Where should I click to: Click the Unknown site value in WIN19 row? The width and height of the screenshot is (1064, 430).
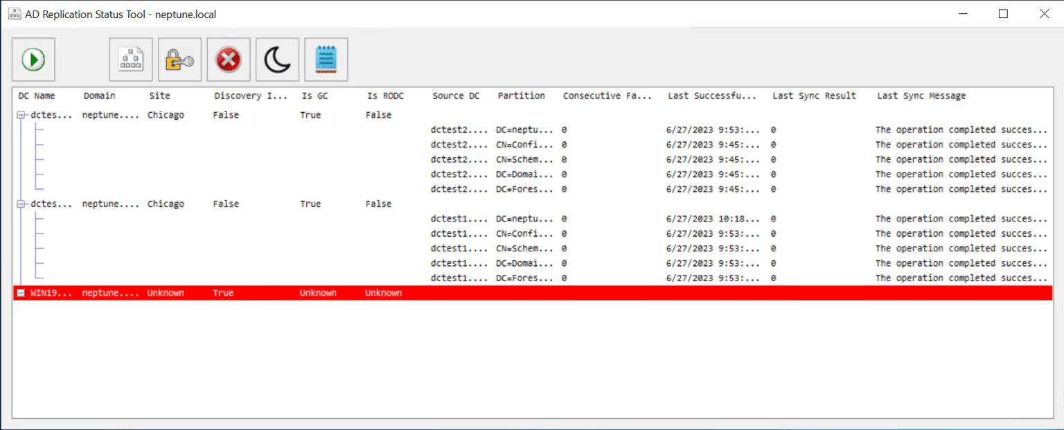point(166,293)
